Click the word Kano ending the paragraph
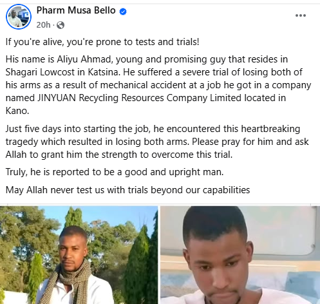 (17, 111)
